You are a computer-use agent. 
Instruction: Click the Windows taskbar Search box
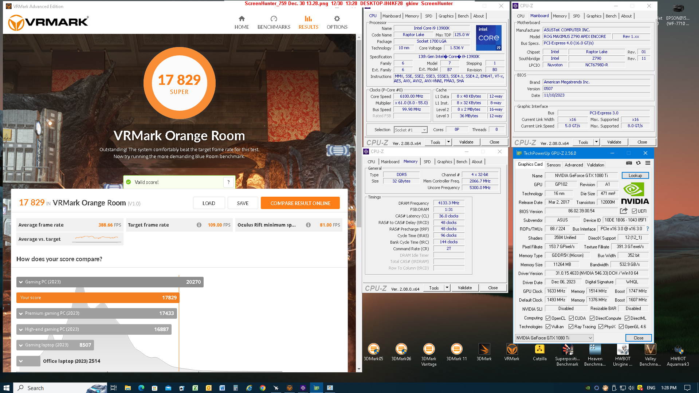(60, 388)
